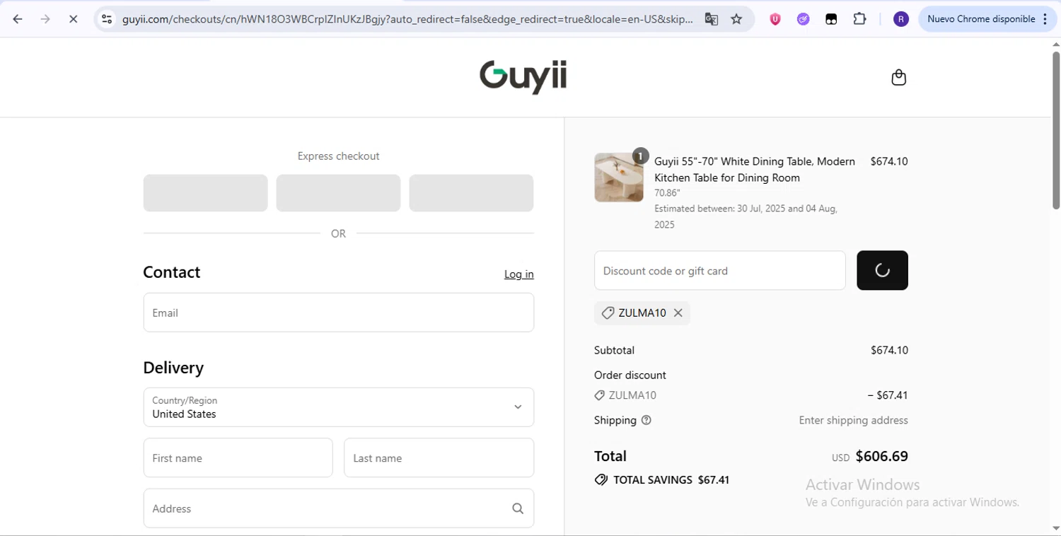Focus the Email input field
1061x536 pixels.
338,313
